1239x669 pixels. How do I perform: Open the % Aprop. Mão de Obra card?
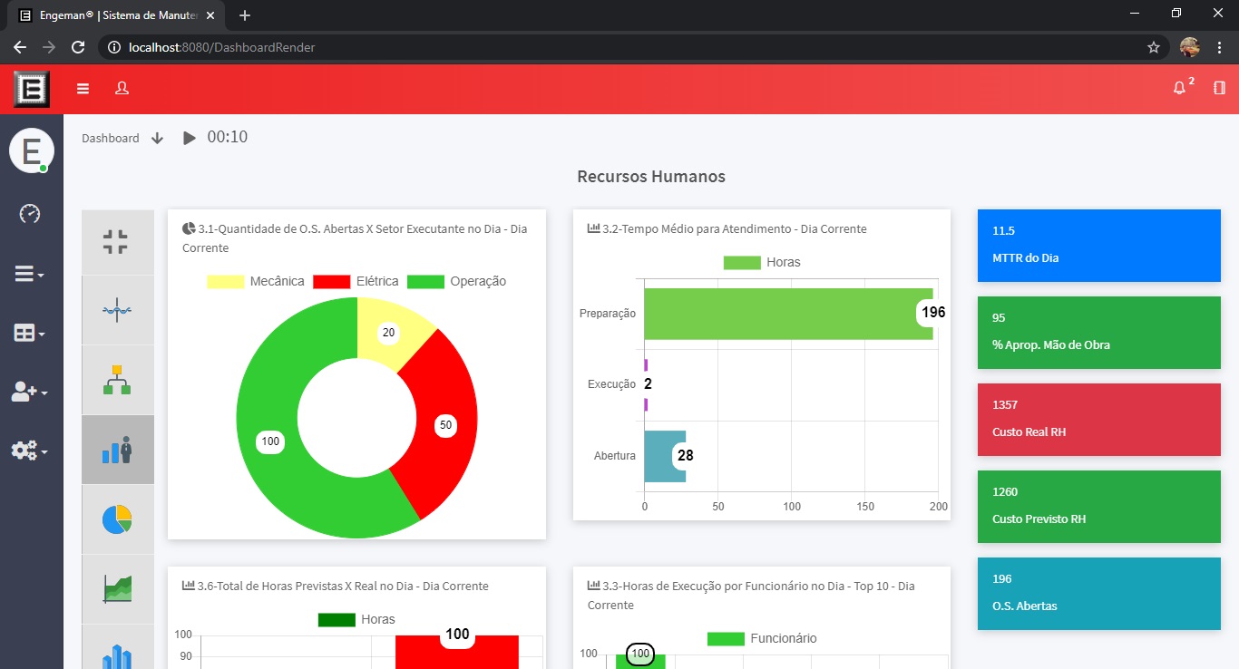[x=1098, y=333]
